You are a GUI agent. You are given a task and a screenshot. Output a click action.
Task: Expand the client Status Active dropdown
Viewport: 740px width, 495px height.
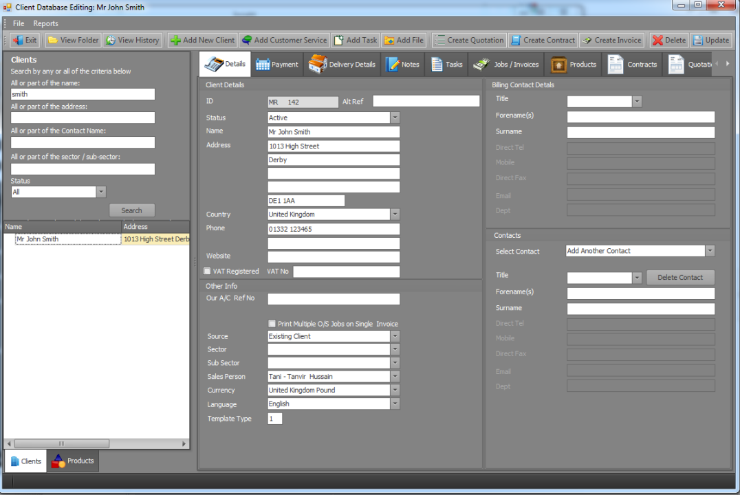395,118
